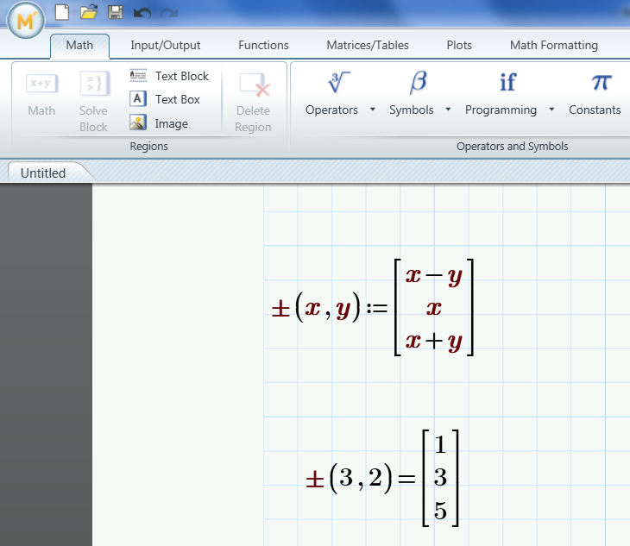Open the Math Formatting ribbon tab
This screenshot has width=630, height=546.
553,45
